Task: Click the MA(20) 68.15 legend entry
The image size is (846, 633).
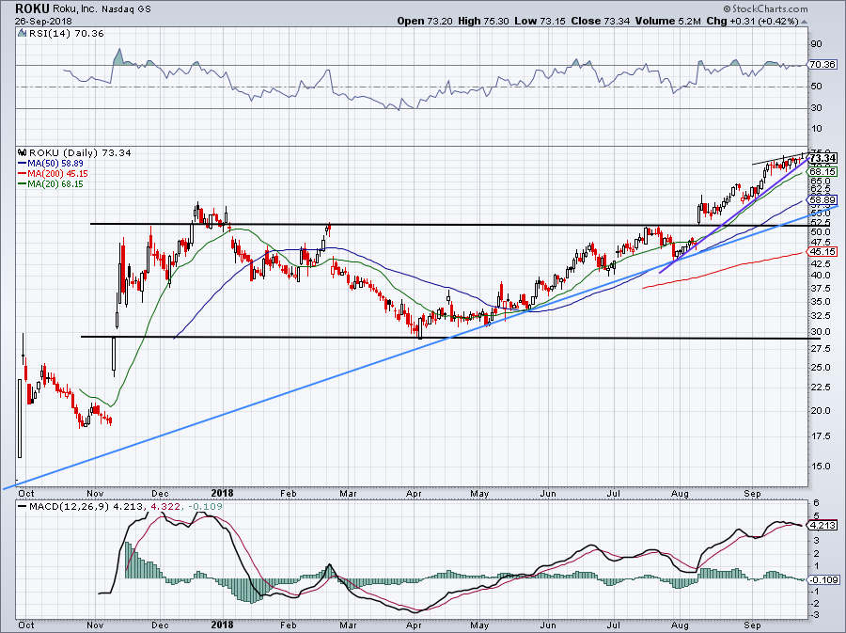Action: 55,184
